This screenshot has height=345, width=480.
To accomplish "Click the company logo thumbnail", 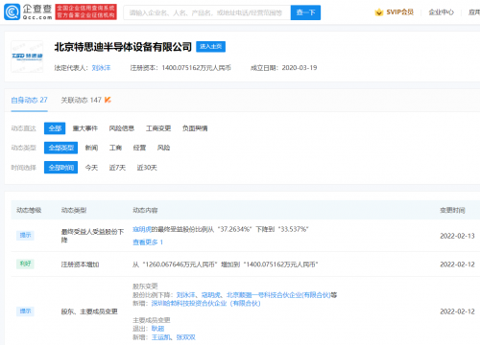I will click(27, 57).
